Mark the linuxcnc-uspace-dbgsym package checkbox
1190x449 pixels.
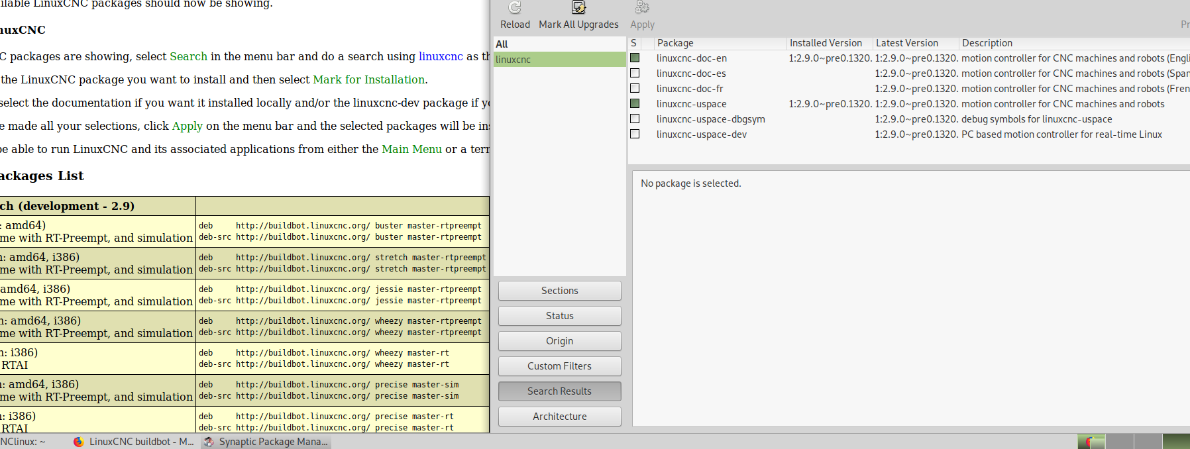[635, 119]
